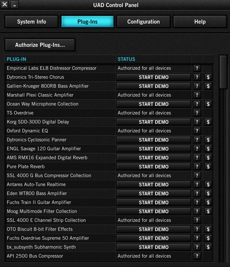Open help for TS Overdrive
Screen dimensions: 230x267
click(x=197, y=113)
